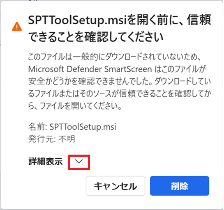Click the orange warning triangle icon

pyautogui.click(x=17, y=26)
